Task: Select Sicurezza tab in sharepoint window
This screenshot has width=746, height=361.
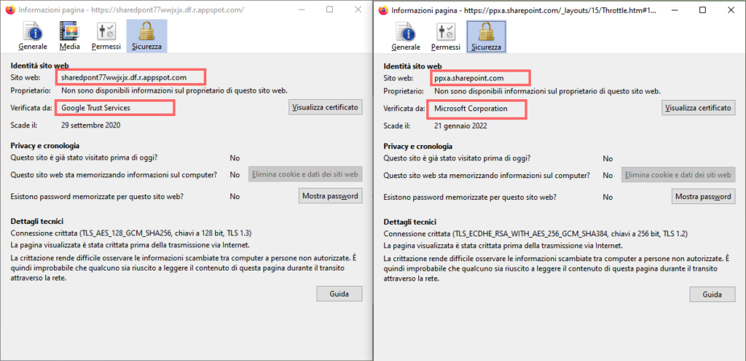Action: 486,36
